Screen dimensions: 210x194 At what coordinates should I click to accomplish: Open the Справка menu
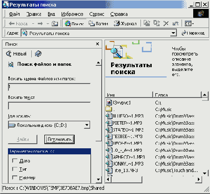[x=119, y=14]
